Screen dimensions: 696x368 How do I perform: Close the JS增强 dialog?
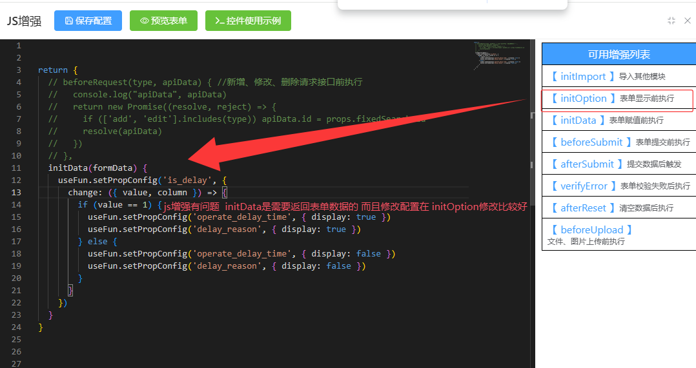[x=687, y=21]
